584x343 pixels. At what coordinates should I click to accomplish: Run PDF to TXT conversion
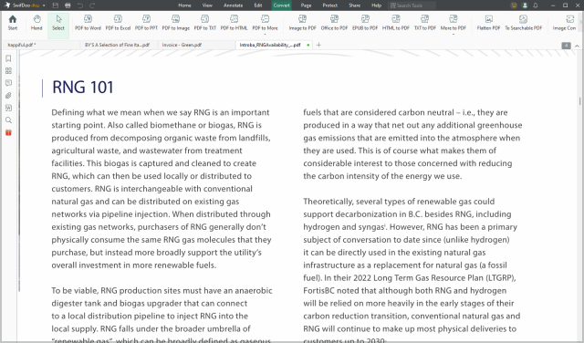tap(205, 23)
